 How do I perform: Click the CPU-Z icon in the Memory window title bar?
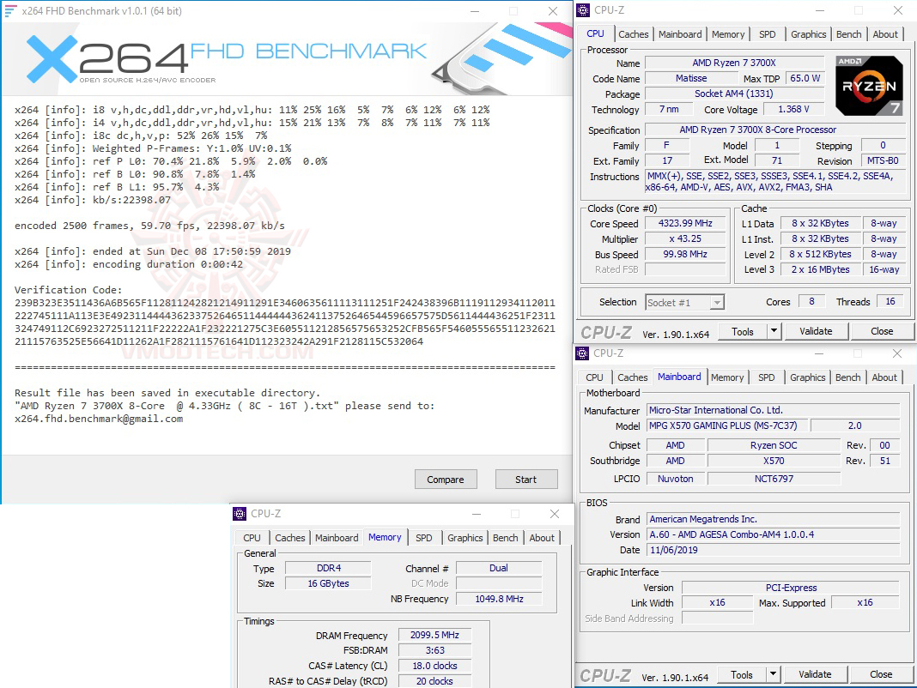point(240,513)
